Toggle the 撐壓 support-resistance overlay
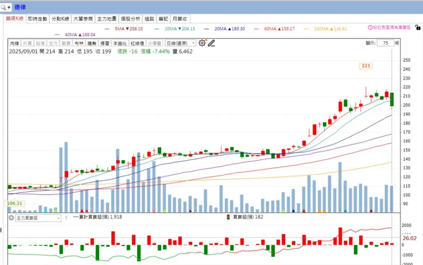Screen dimensions: 423x265 (105, 43)
